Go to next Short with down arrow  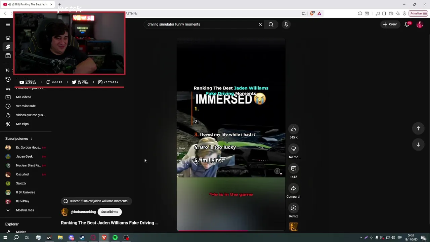[x=418, y=145]
